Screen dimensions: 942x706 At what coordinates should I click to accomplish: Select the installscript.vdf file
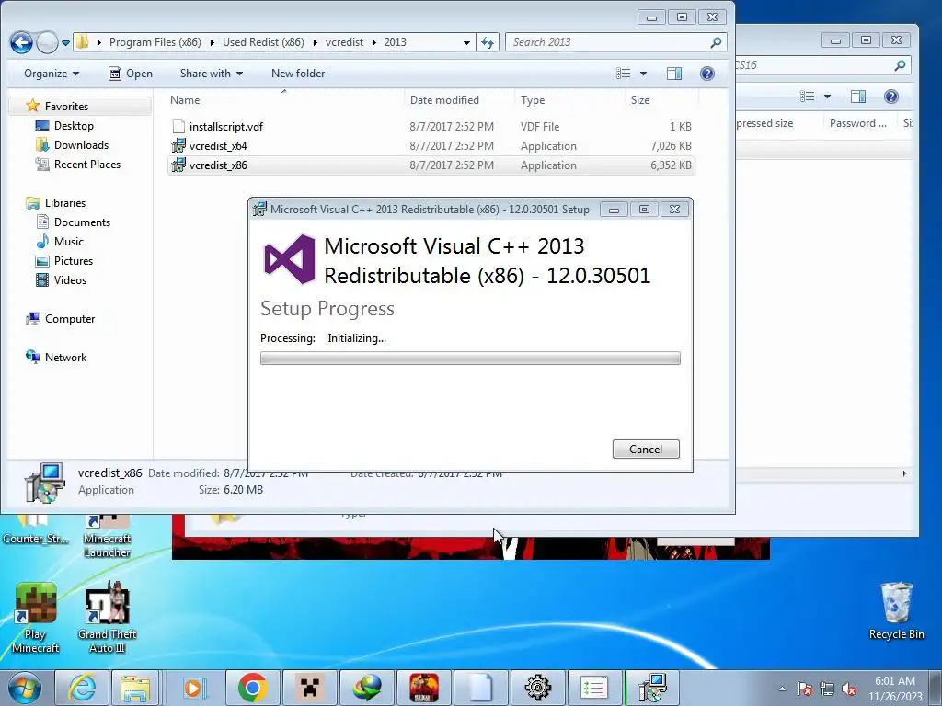[x=431, y=126]
